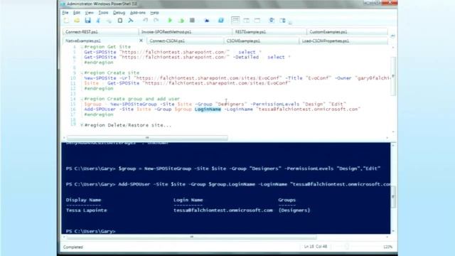Open the Tools menu
455x256 pixels.
[103, 13]
